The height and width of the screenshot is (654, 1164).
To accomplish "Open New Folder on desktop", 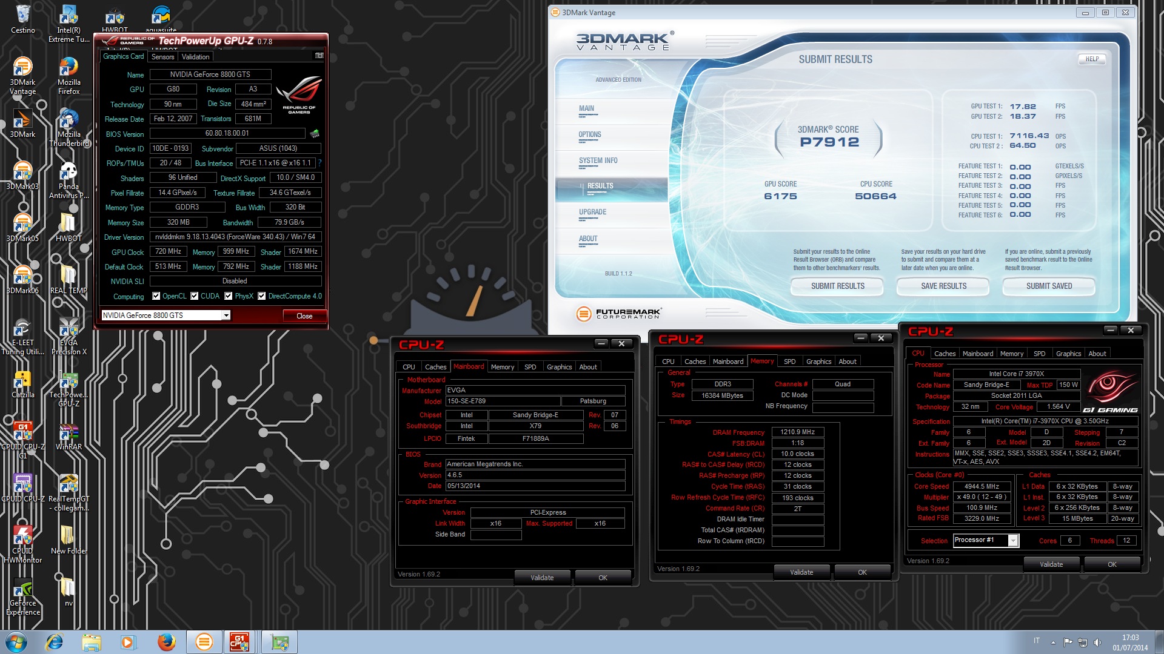I will pos(69,540).
